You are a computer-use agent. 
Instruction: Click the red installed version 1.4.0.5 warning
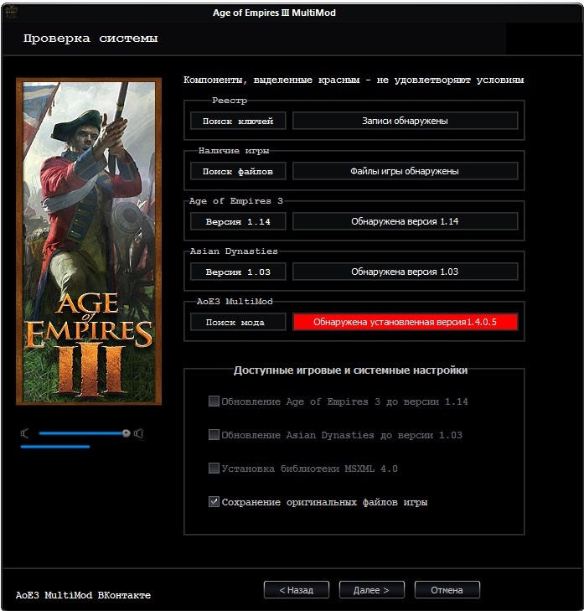point(406,322)
